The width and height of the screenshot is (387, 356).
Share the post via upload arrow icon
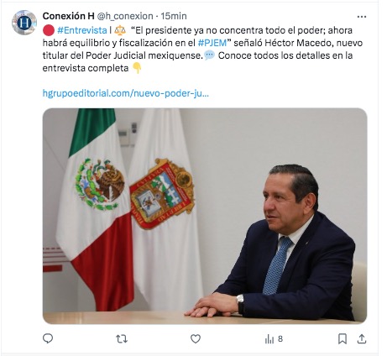point(362,339)
